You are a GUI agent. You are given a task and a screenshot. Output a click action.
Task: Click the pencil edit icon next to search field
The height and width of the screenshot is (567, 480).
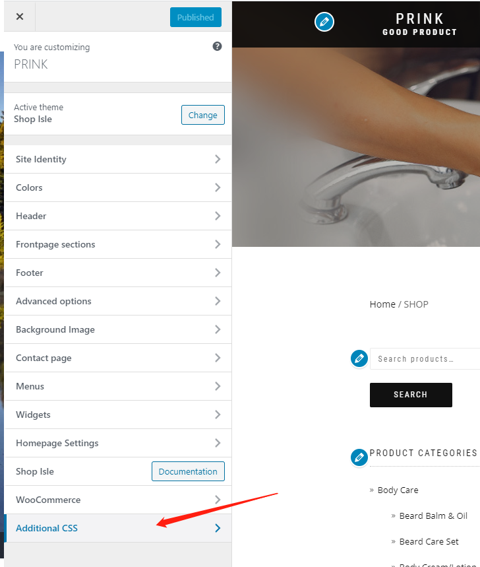pos(359,358)
